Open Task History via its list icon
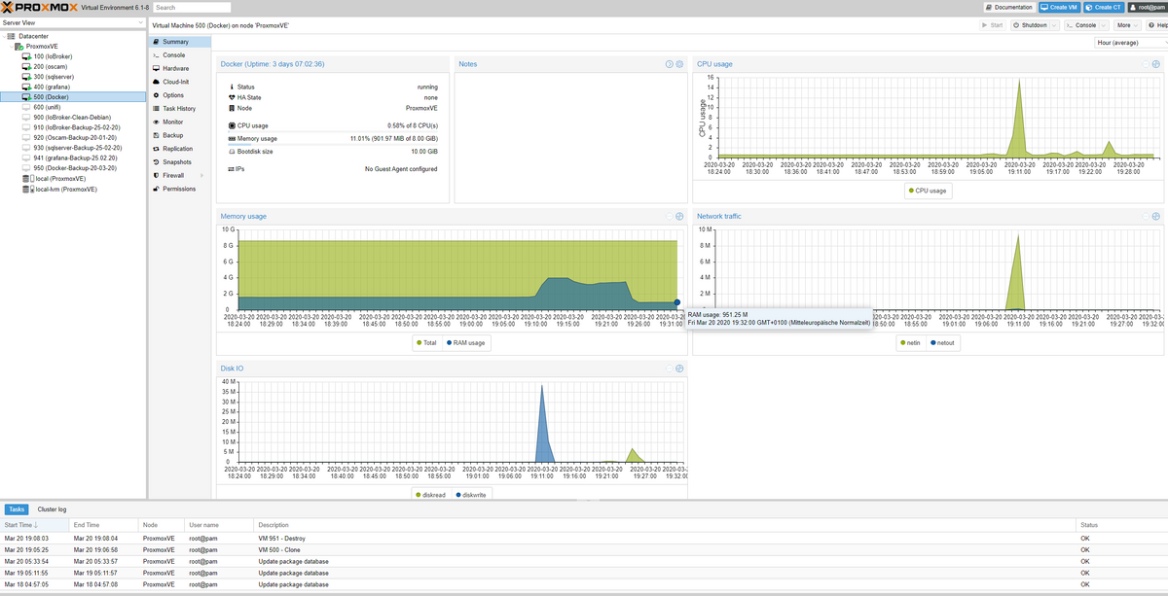This screenshot has height=596, width=1168. [155, 109]
